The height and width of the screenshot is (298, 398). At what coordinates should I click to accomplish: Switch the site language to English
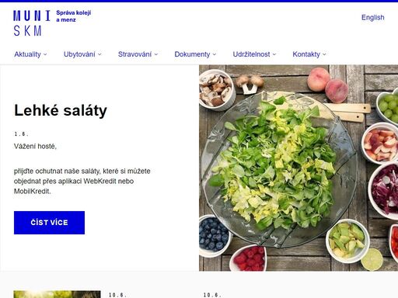pos(372,18)
